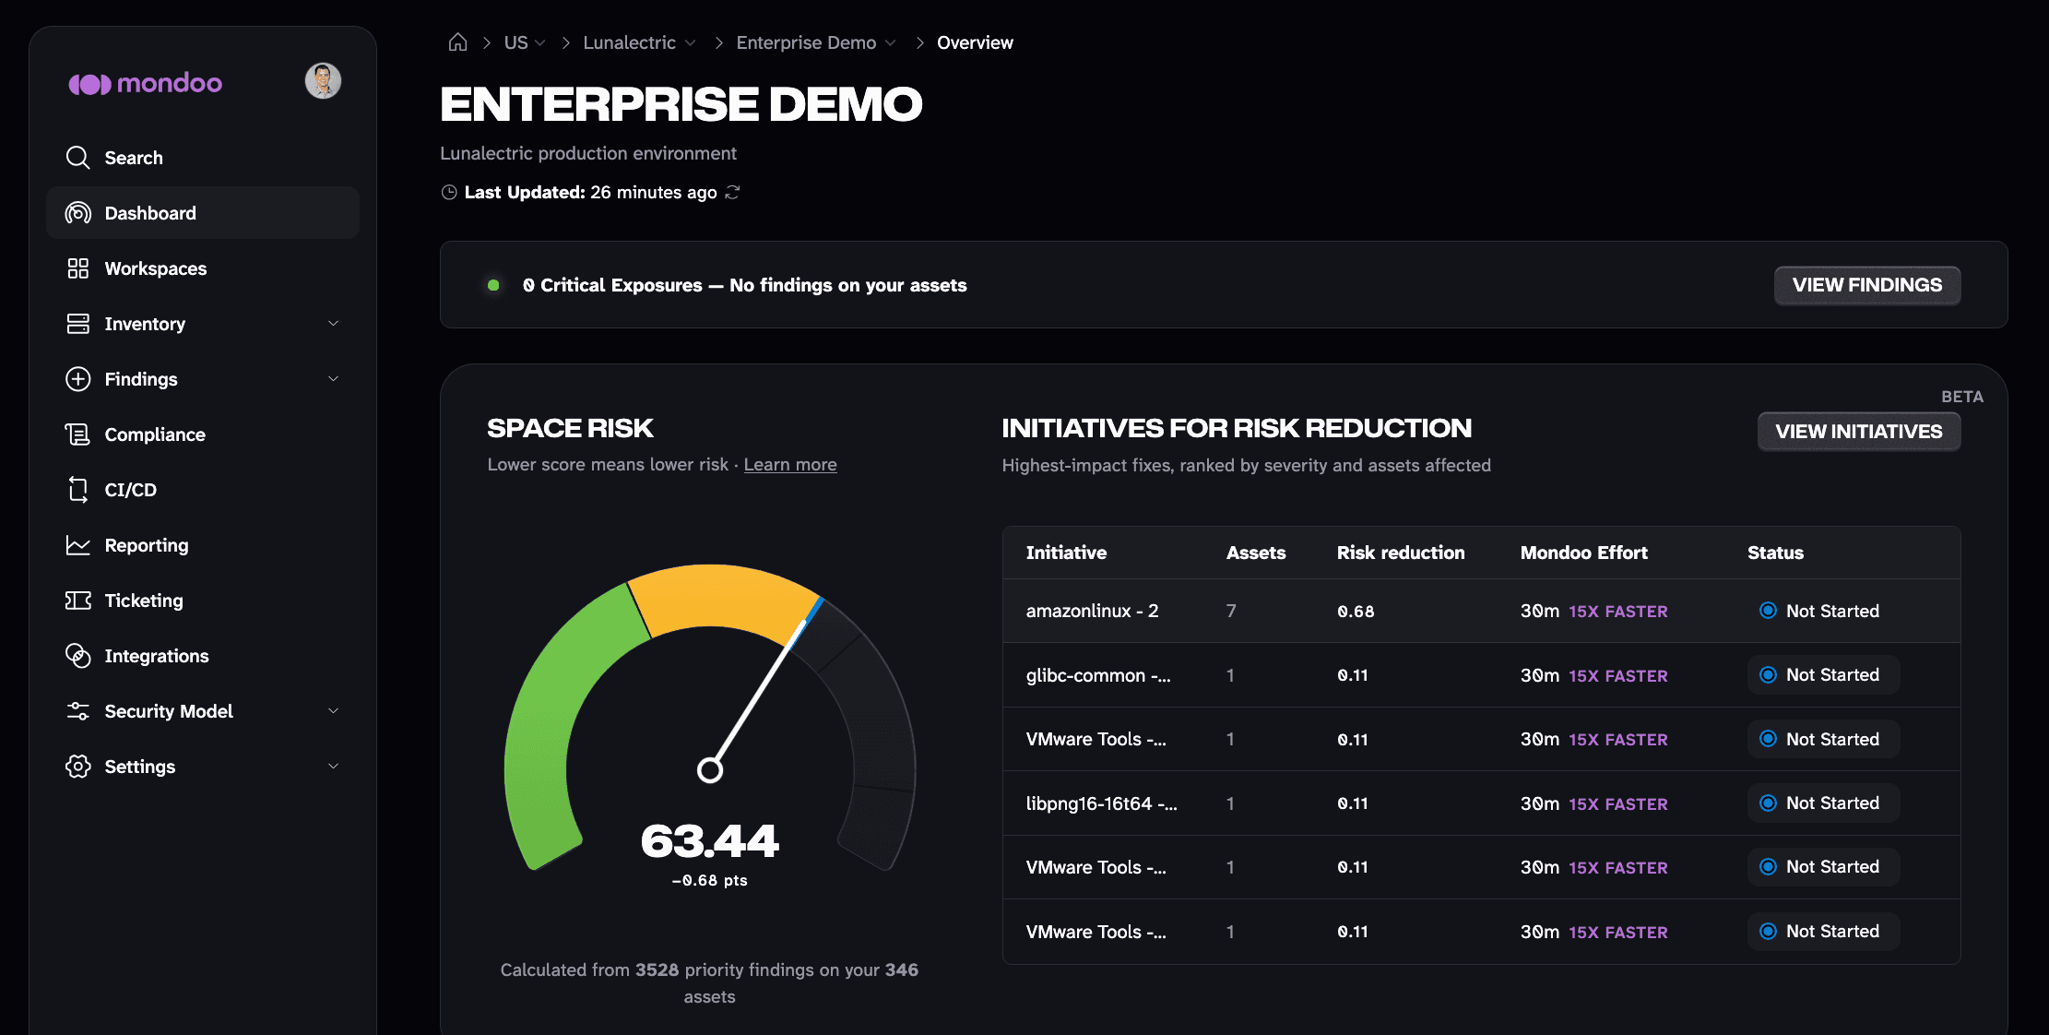2049x1035 pixels.
Task: Click the Inventory server icon
Action: [78, 324]
